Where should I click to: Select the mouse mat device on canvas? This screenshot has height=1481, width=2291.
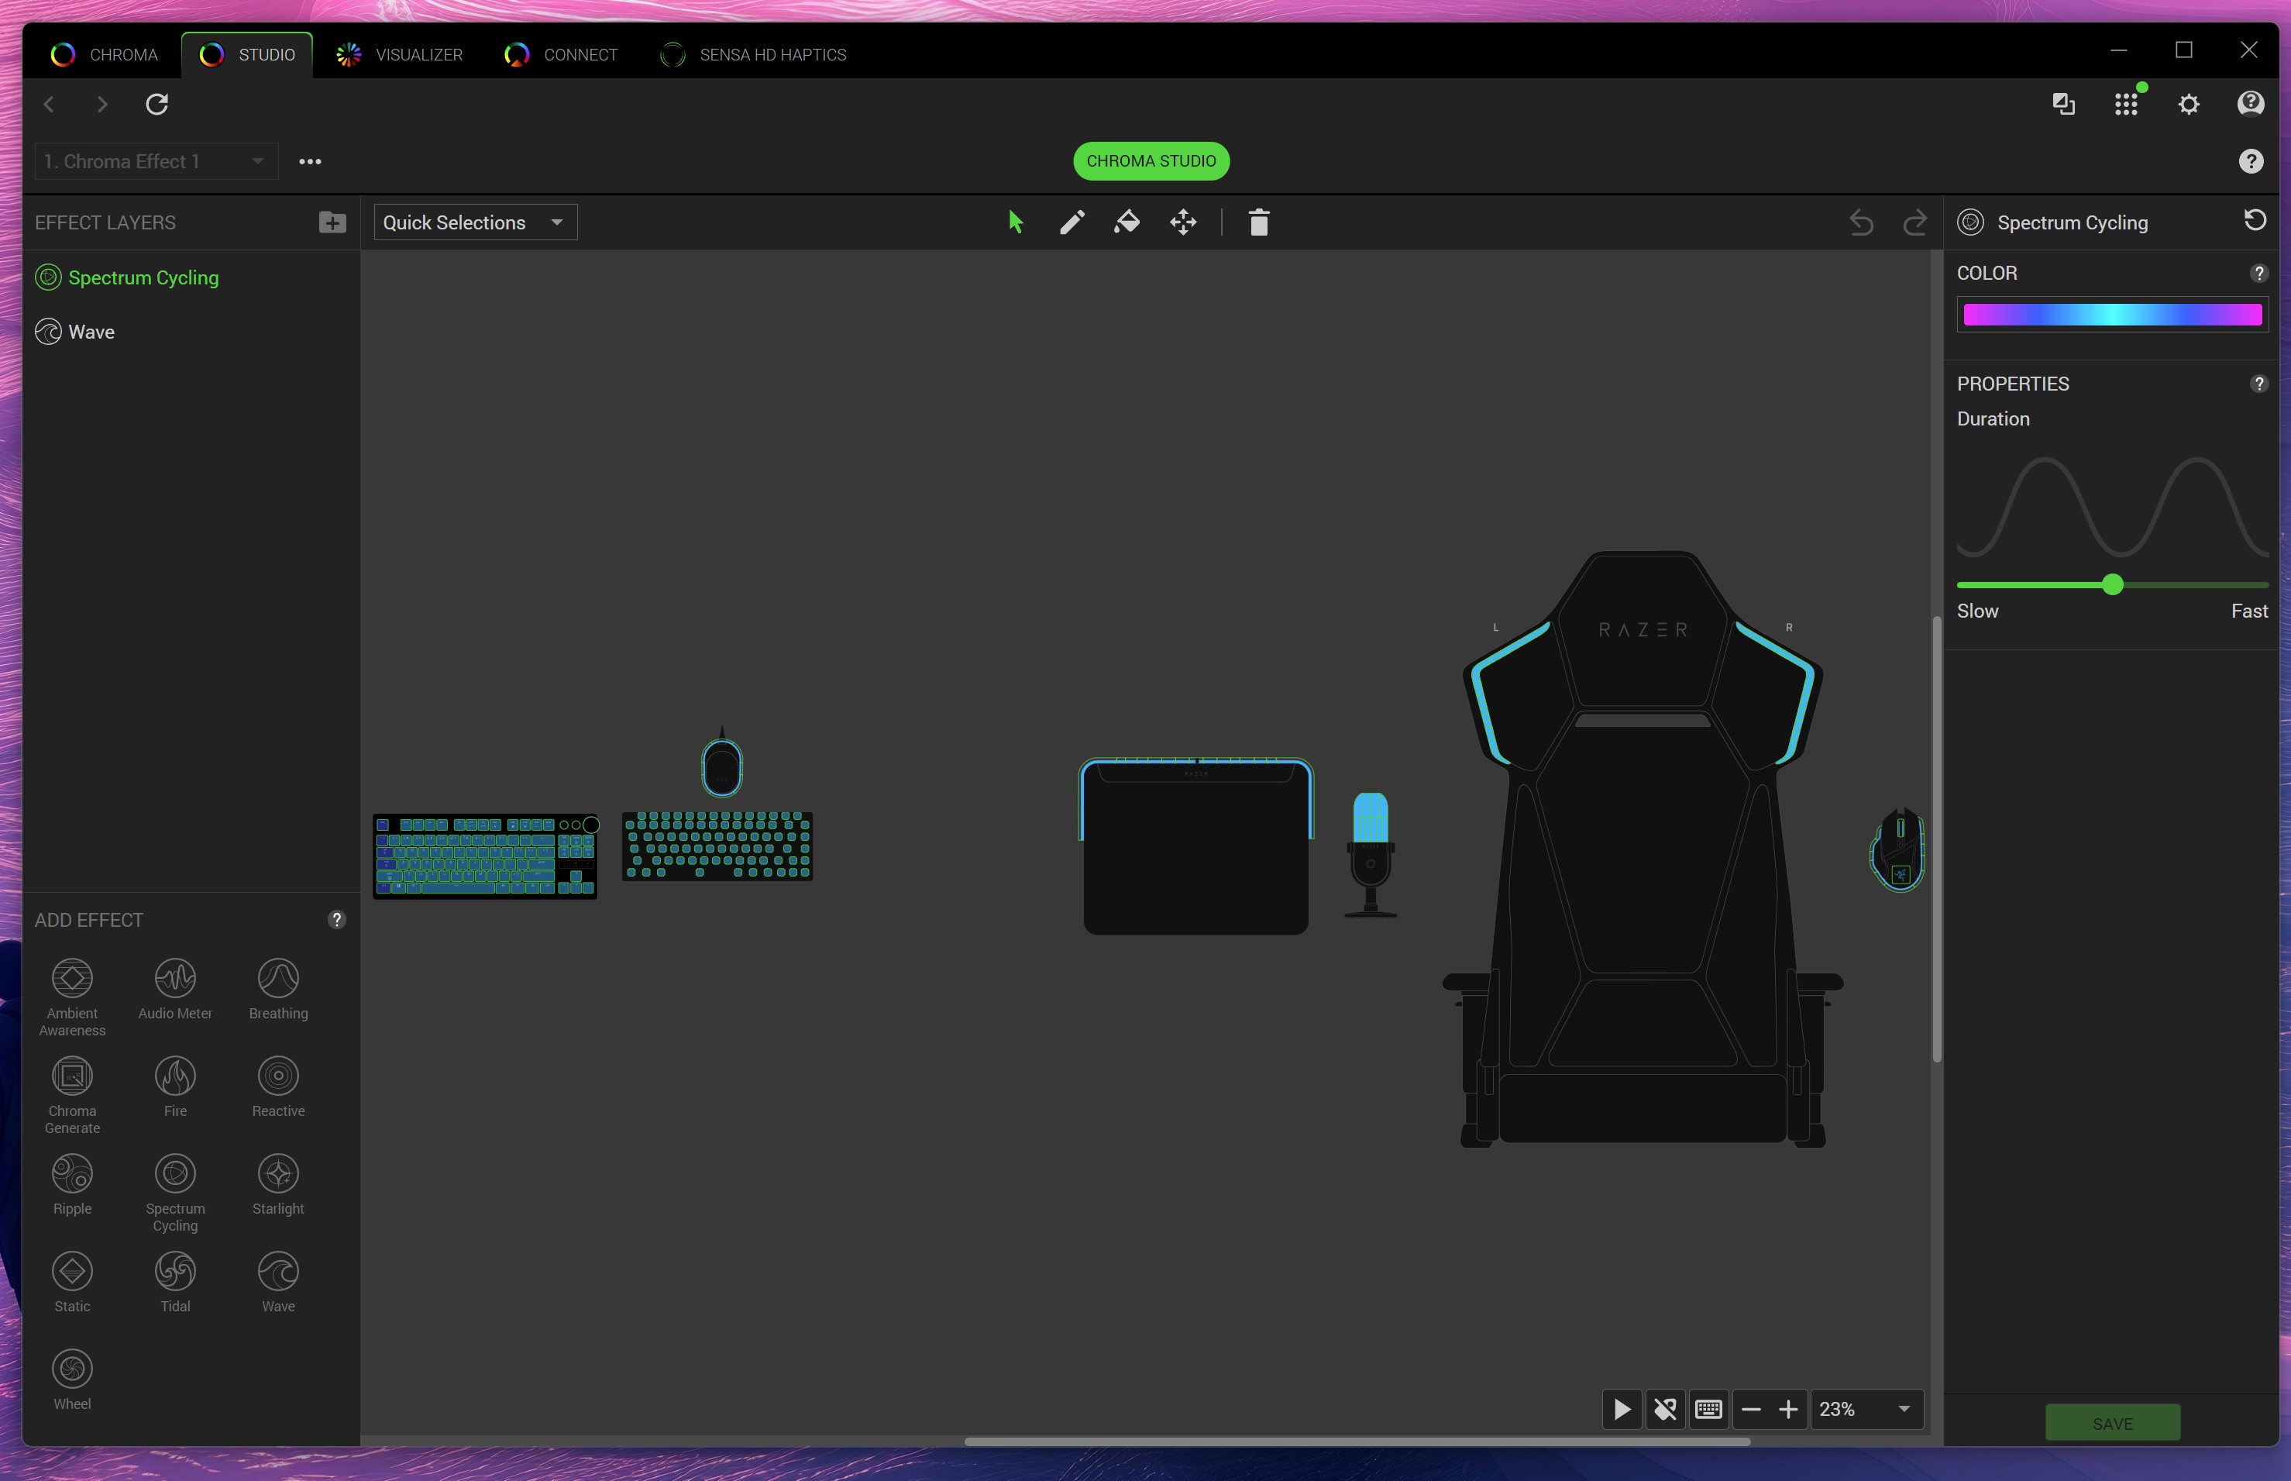(1195, 846)
